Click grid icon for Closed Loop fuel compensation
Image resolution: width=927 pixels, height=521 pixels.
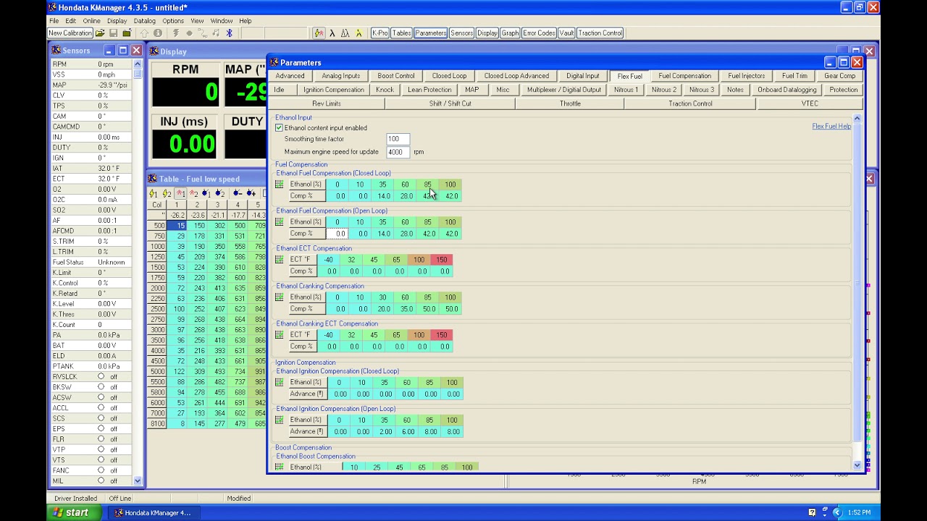pos(280,185)
